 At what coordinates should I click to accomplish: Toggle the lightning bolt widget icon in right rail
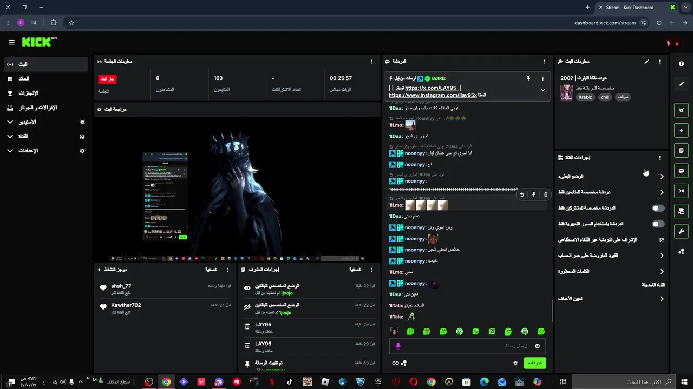pyautogui.click(x=681, y=130)
